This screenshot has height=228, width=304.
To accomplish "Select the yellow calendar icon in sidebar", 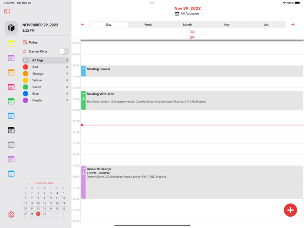I will (11, 43).
